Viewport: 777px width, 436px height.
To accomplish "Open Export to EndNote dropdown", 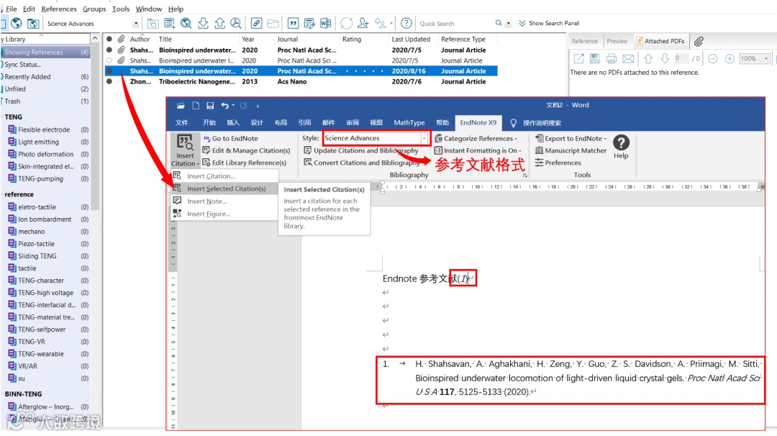I will click(x=571, y=138).
